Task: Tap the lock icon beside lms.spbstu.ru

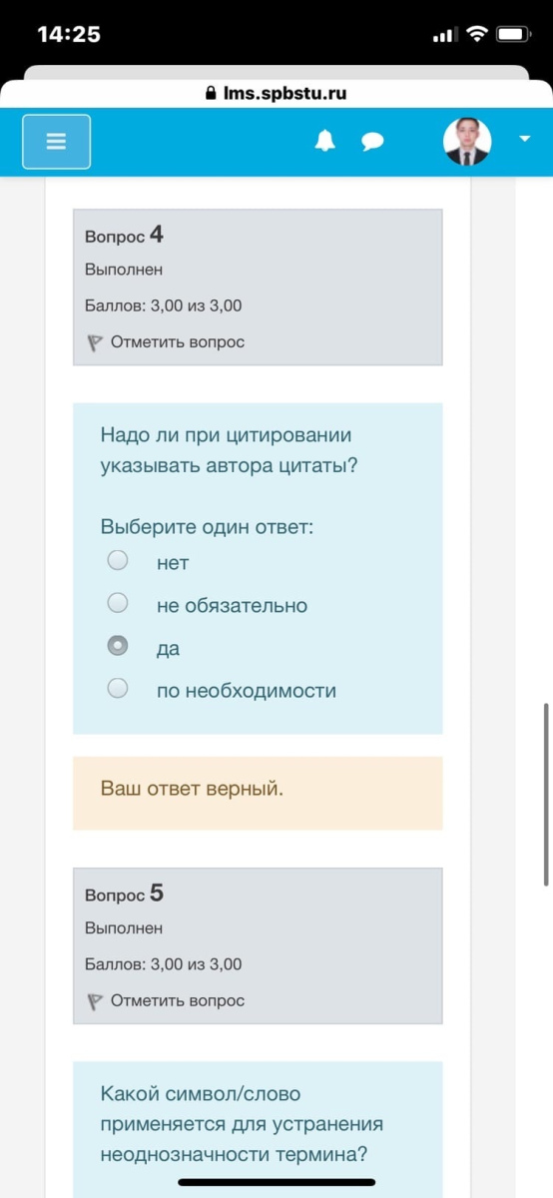Action: click(210, 94)
